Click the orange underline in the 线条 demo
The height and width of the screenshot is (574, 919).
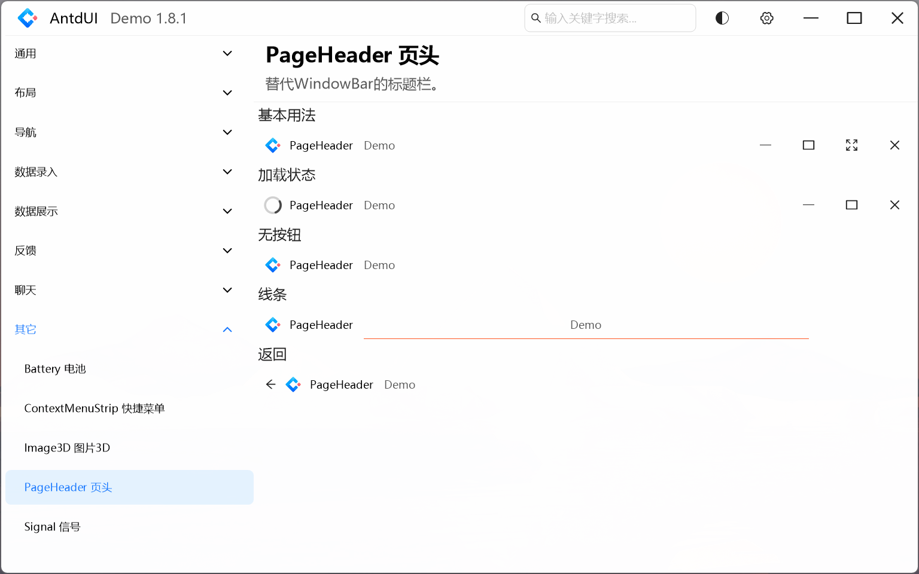point(586,337)
